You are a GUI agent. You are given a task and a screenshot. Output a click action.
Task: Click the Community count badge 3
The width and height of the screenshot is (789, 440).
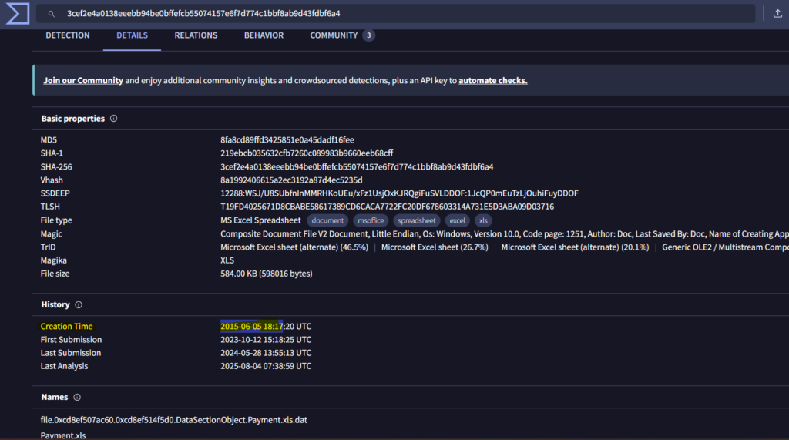[369, 35]
